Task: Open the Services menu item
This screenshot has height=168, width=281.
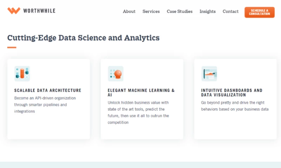Action: point(151,12)
